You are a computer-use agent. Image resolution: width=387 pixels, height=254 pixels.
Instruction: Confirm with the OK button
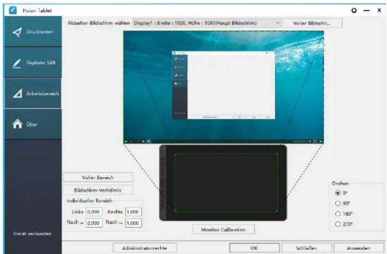click(254, 248)
